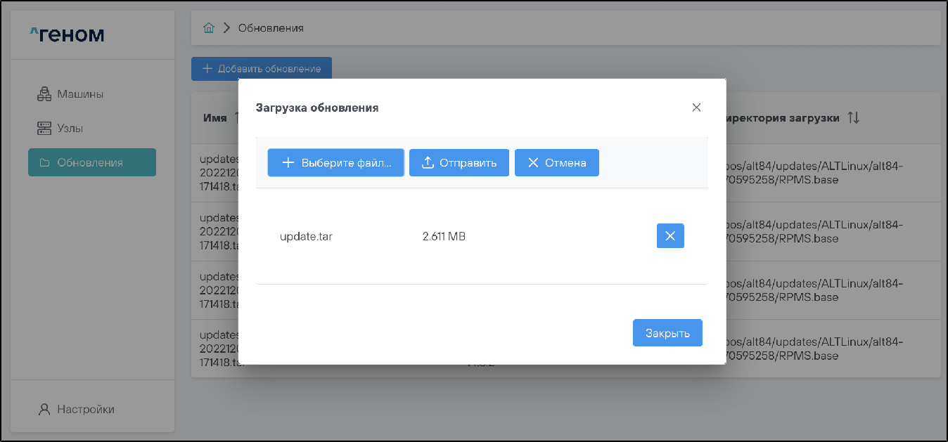Click the Добавить обновление button
This screenshot has height=442, width=948.
pos(262,69)
